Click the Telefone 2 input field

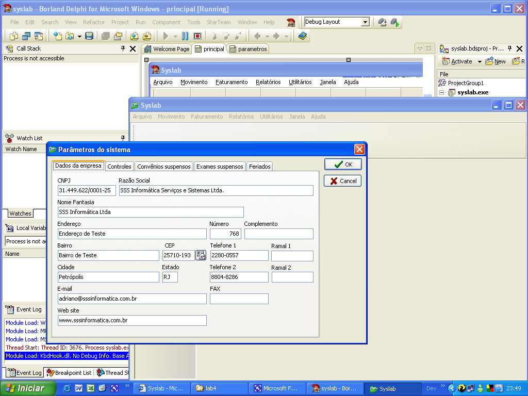pos(239,277)
